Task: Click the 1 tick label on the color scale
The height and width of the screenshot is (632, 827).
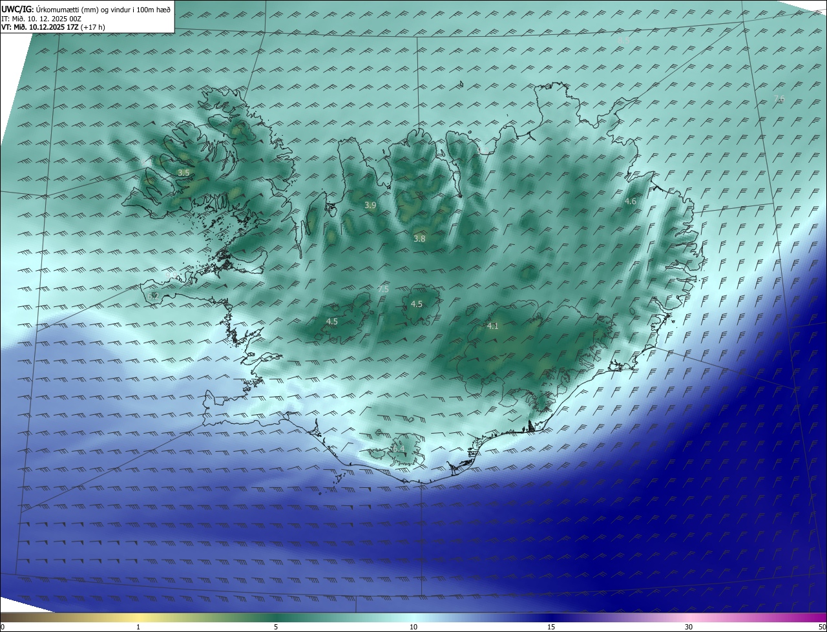Action: [138, 627]
